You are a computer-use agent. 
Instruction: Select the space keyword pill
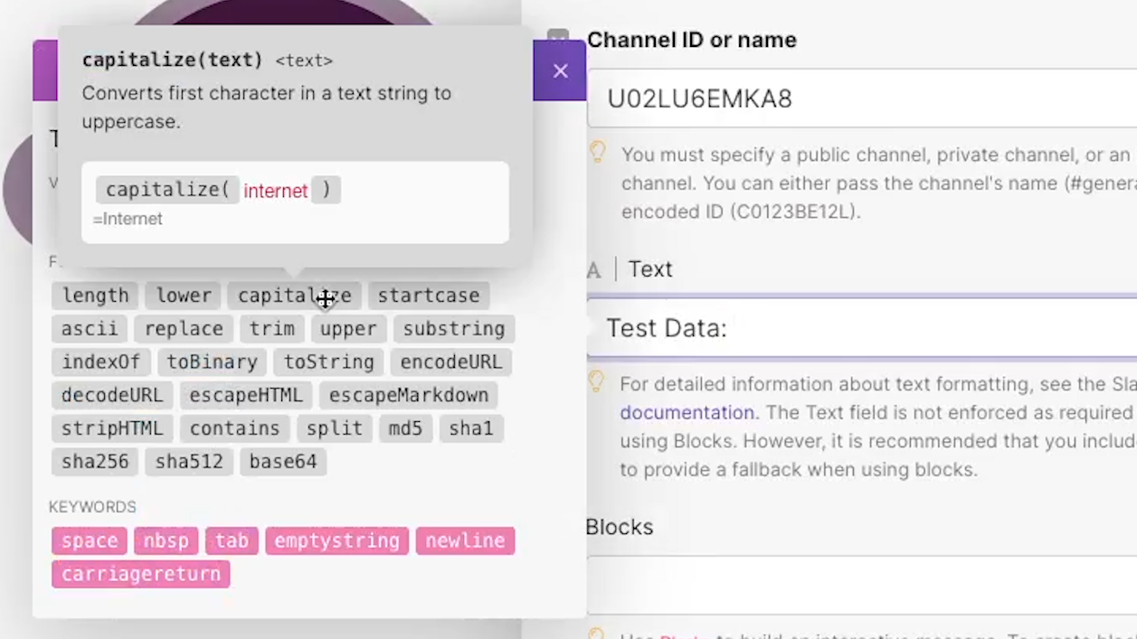[x=89, y=540]
